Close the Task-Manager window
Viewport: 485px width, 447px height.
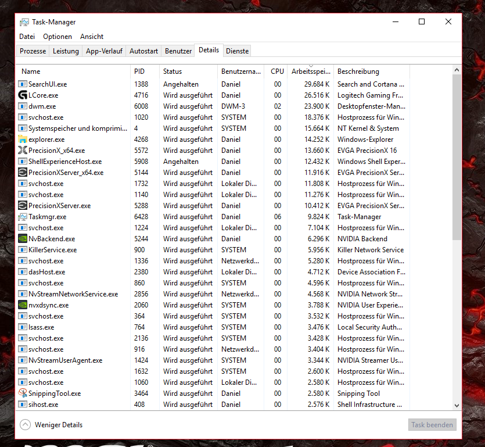coord(448,22)
